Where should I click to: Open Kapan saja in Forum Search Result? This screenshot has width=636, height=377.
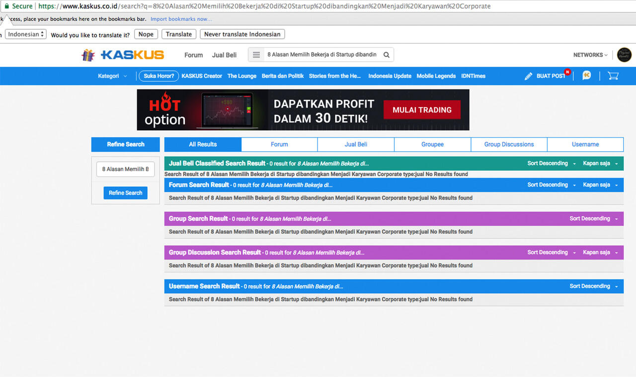pos(600,185)
